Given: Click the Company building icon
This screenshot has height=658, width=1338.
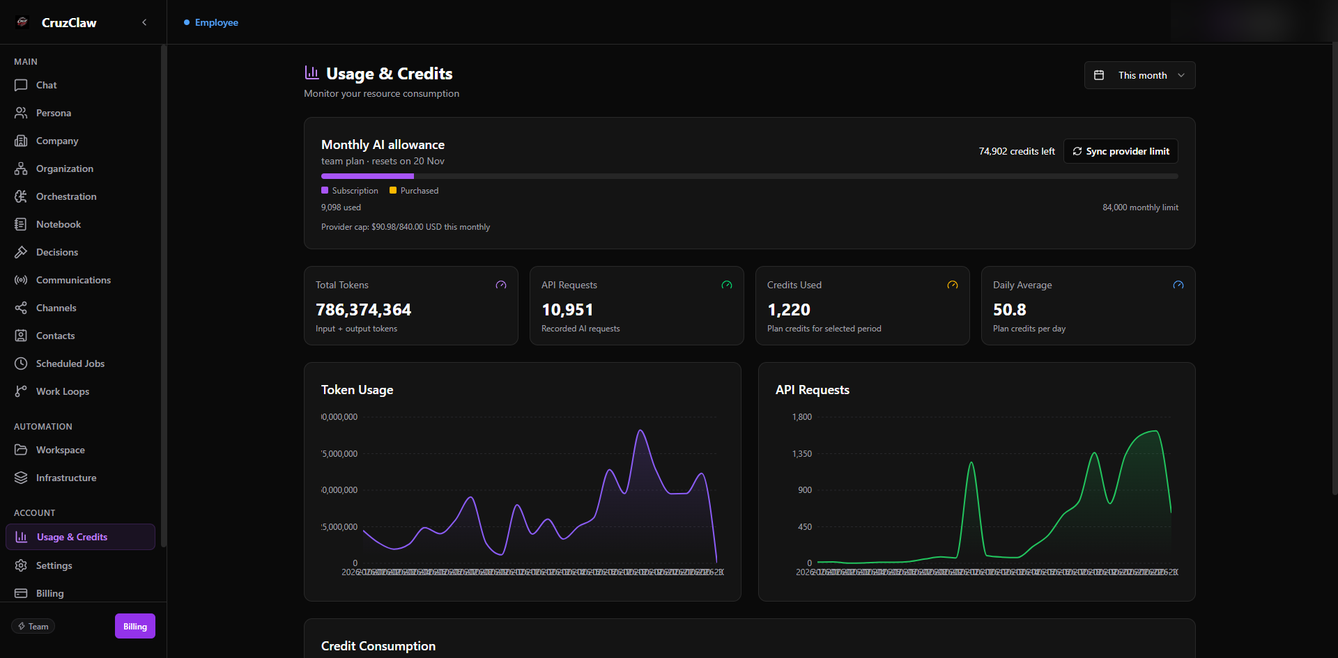Looking at the screenshot, I should click(21, 141).
